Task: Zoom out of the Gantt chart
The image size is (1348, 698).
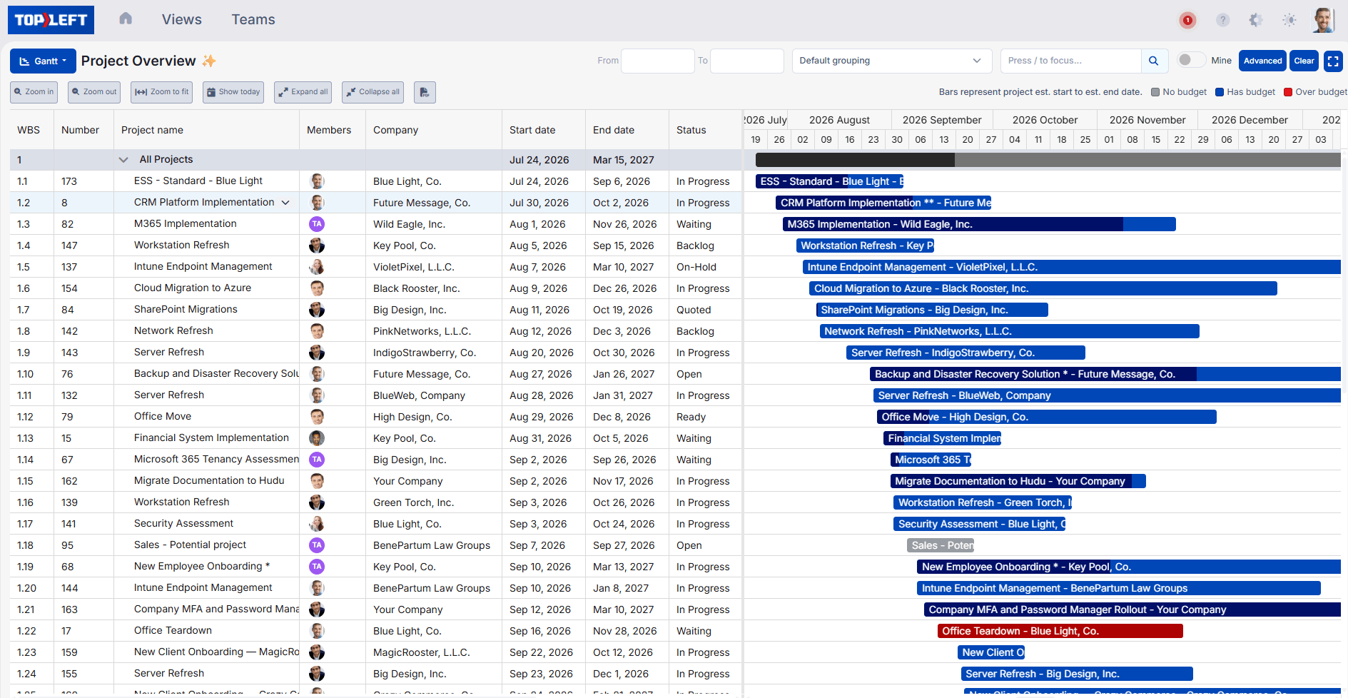Action: tap(94, 92)
